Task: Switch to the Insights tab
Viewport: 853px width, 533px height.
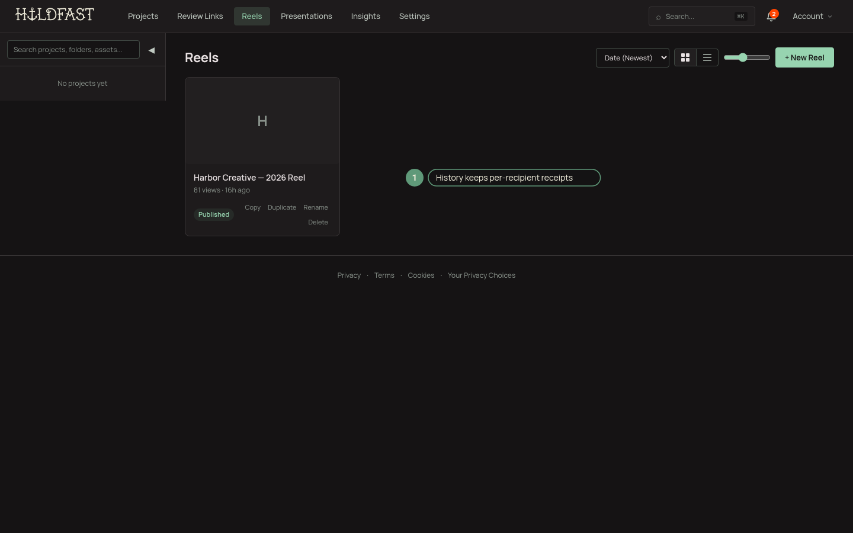Action: coord(365,17)
